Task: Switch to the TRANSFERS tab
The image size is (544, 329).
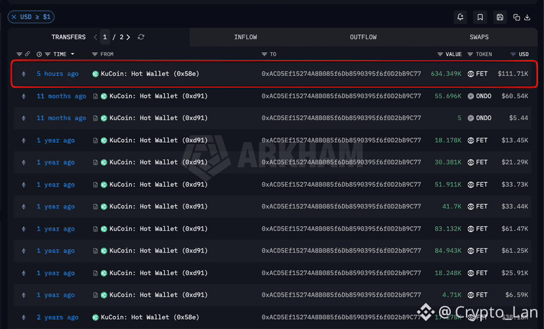Action: (68, 37)
